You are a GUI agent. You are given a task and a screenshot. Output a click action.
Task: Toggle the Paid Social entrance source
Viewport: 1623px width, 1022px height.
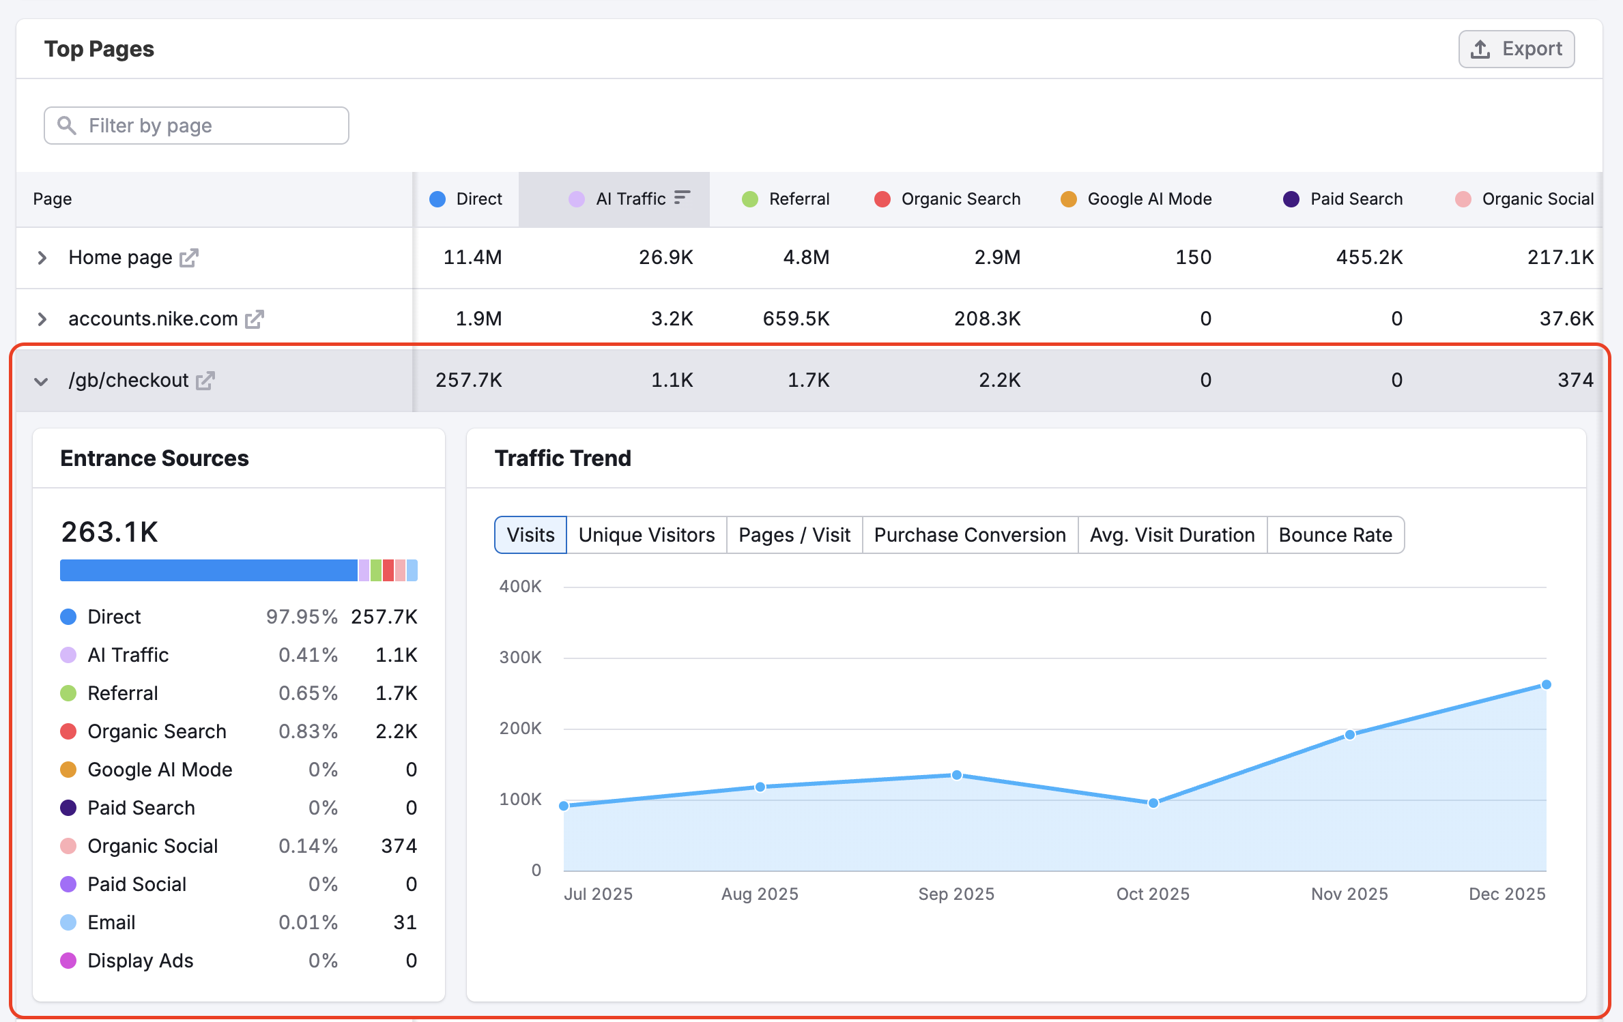(x=137, y=884)
